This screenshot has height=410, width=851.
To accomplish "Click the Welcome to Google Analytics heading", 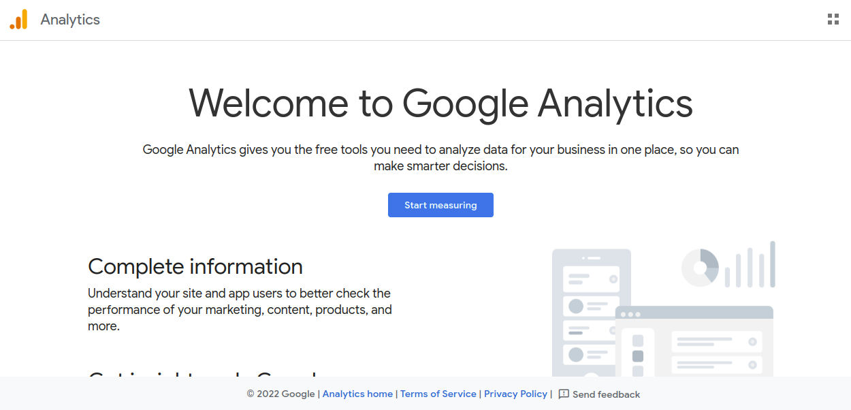I will (x=440, y=103).
